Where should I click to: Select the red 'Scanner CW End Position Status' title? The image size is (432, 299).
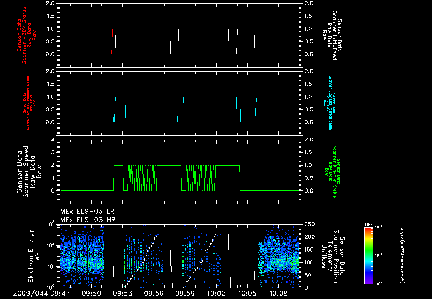(x=27, y=103)
